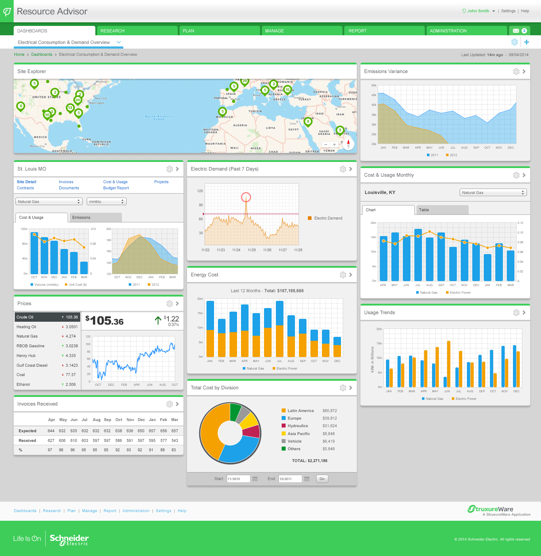
Task: Zoom in on the site map
Action: pos(334,144)
